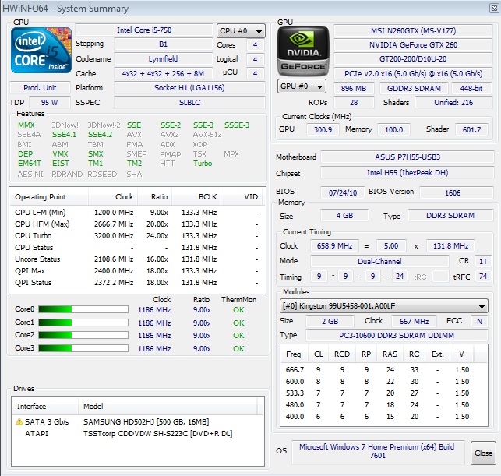Click the memory Freq column header
Screen dimensions: 501x476
tap(294, 354)
